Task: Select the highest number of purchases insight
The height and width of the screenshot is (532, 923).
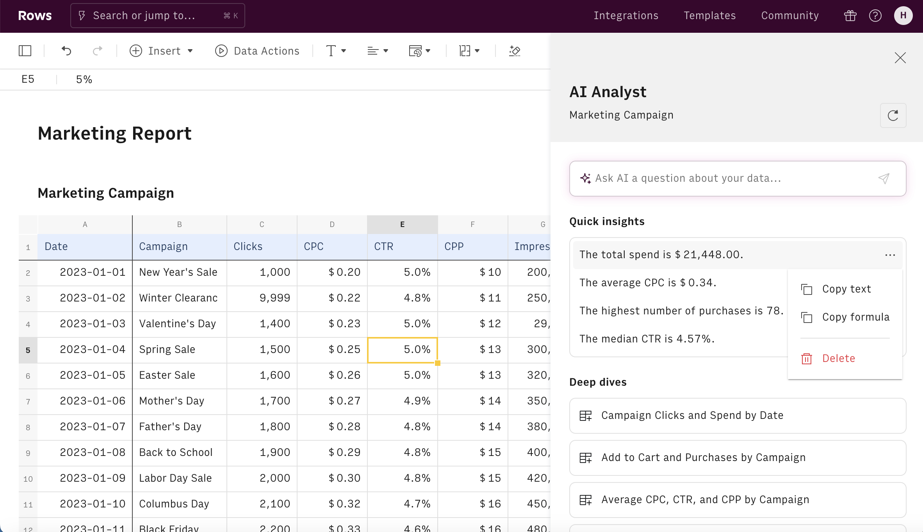Action: 681,311
